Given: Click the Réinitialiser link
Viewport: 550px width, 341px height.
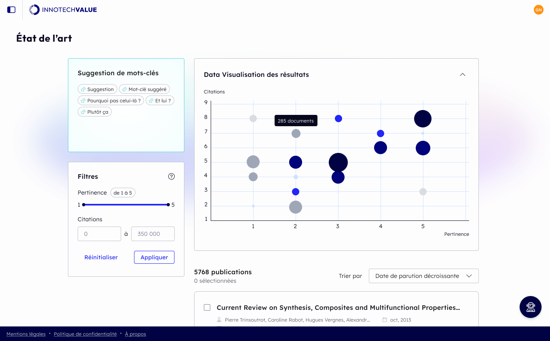Looking at the screenshot, I should [101, 257].
